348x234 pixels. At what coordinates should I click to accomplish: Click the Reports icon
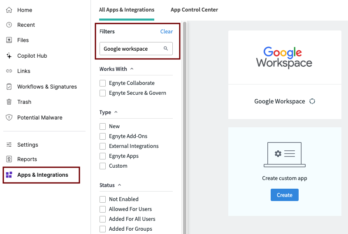pos(9,159)
